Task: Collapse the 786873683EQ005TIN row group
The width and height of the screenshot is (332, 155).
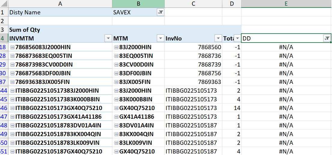Action: click(12, 56)
